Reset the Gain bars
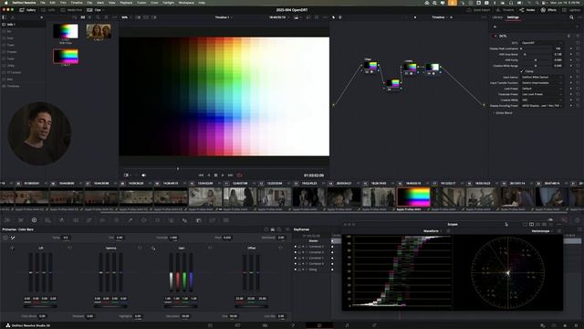This screenshot has width=584, height=329. point(210,248)
